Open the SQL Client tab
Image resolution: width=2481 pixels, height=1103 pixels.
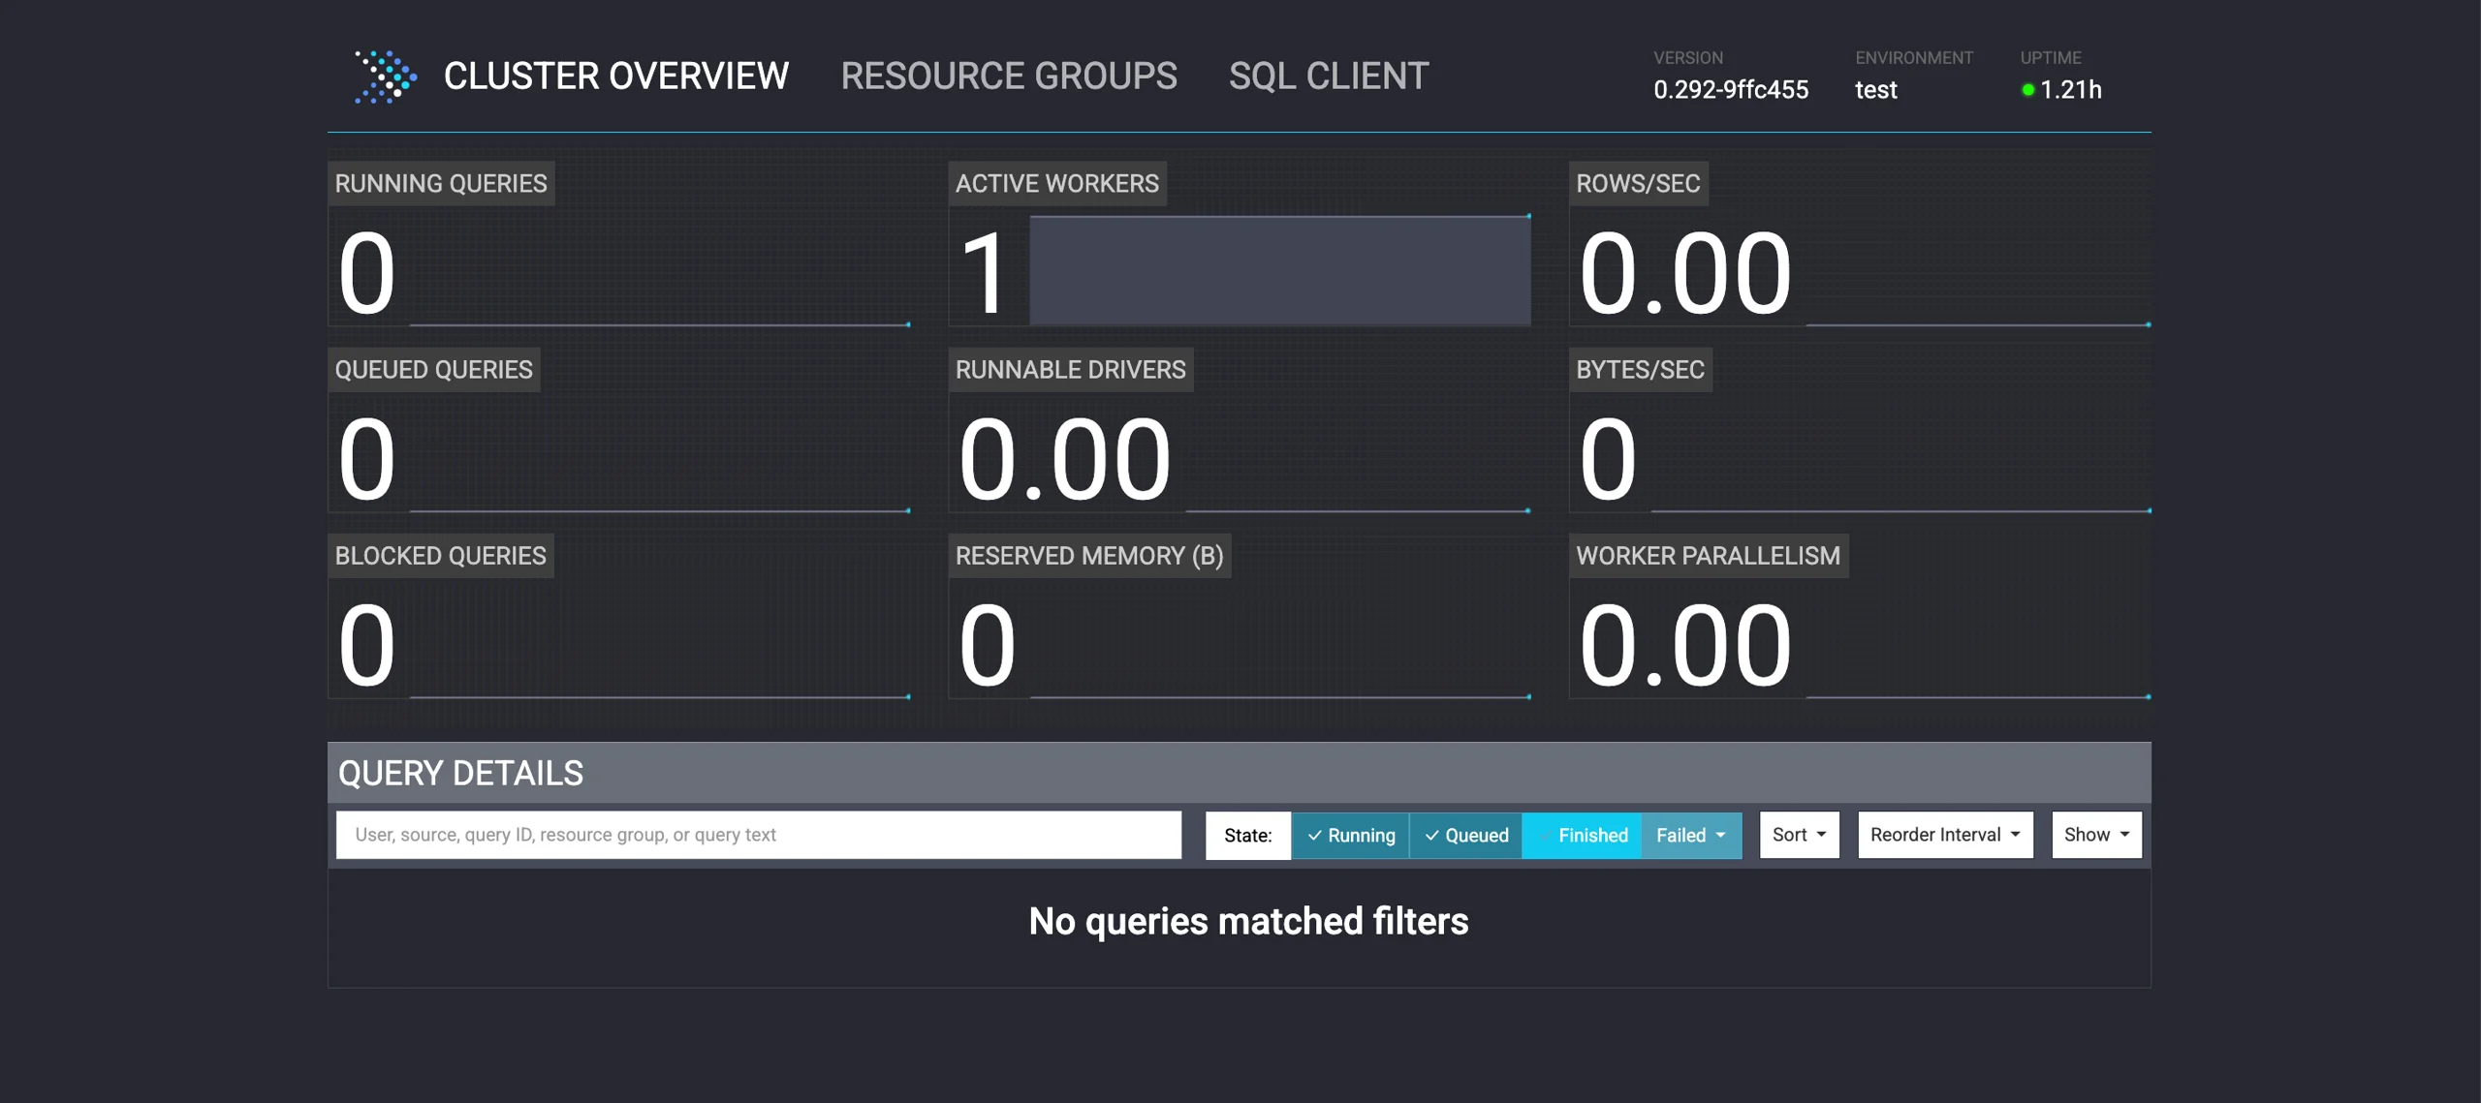coord(1328,77)
